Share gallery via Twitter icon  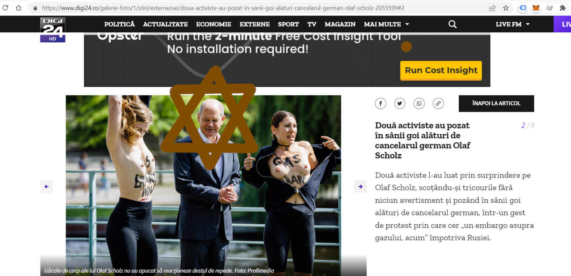click(400, 103)
